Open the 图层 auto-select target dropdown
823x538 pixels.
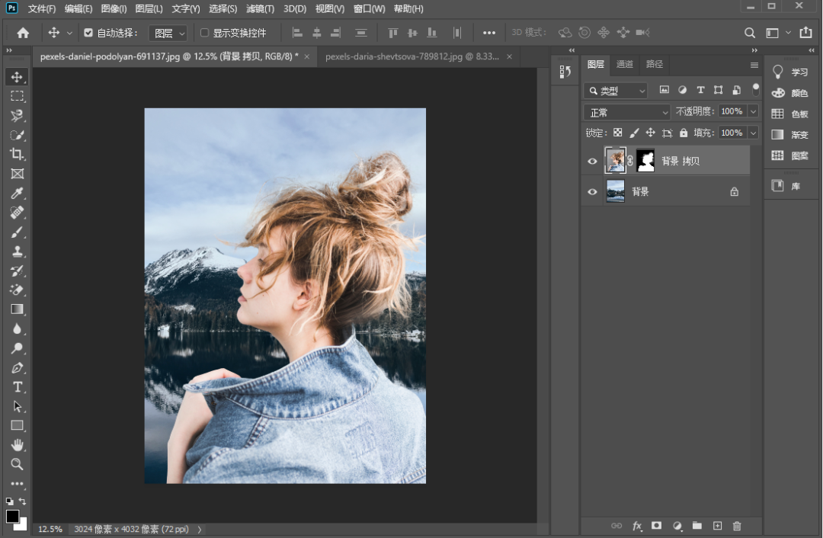168,34
